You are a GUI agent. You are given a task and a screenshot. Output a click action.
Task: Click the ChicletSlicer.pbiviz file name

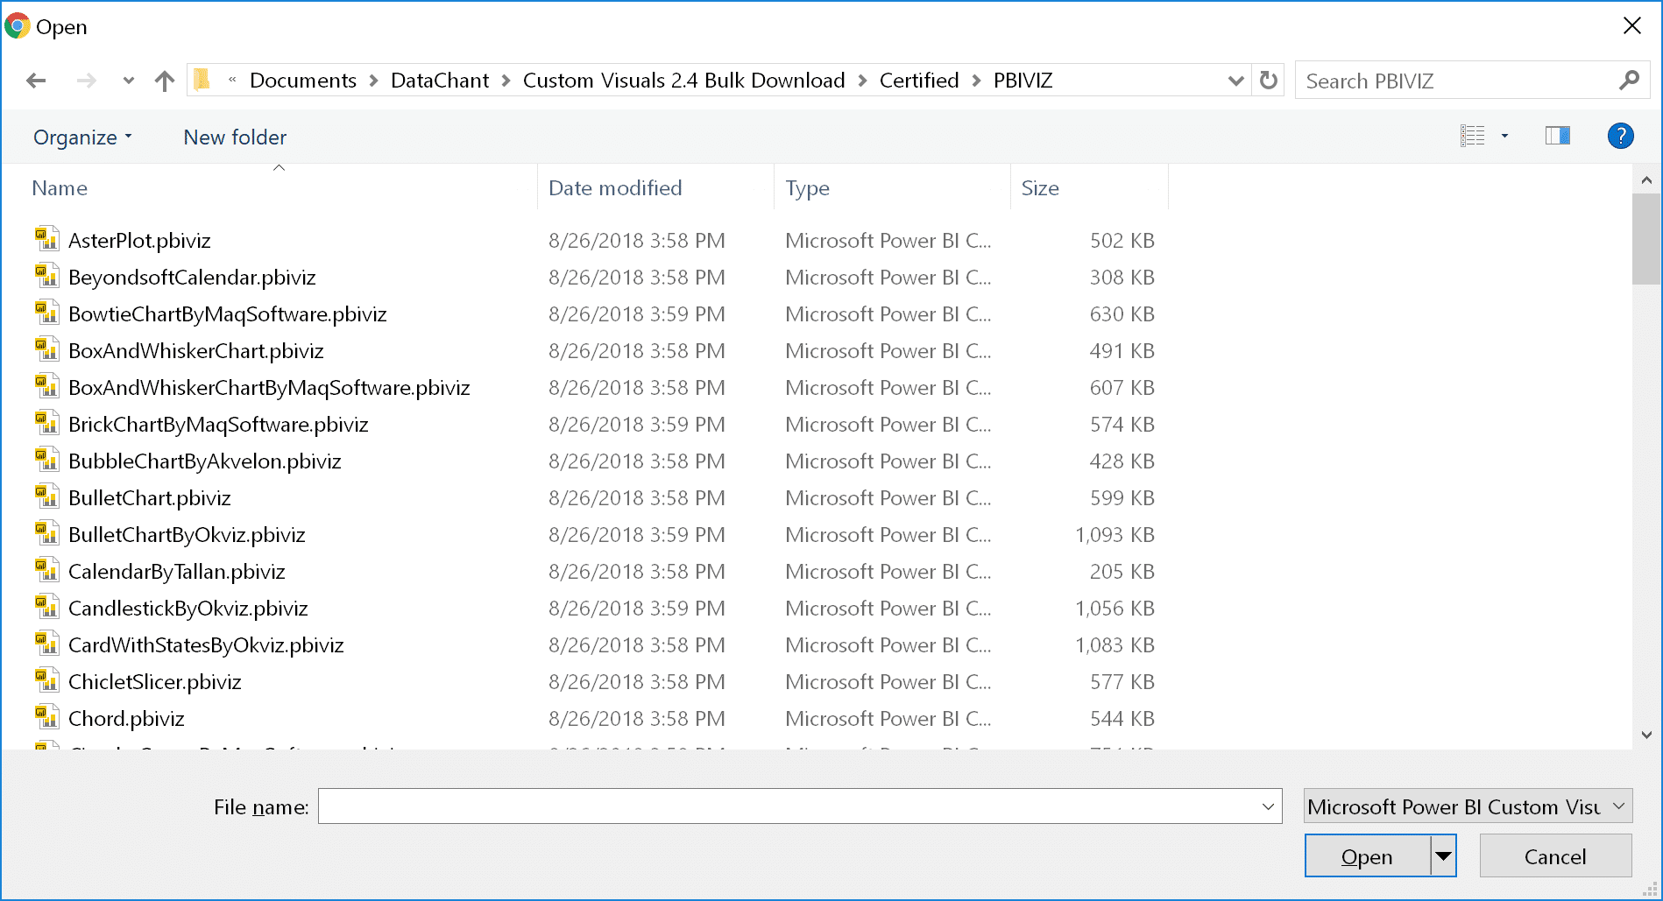coord(155,682)
